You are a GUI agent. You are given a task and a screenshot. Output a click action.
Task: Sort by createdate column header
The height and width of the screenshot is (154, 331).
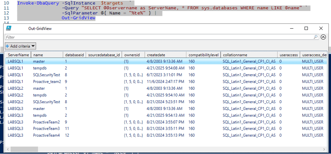(x=165, y=55)
